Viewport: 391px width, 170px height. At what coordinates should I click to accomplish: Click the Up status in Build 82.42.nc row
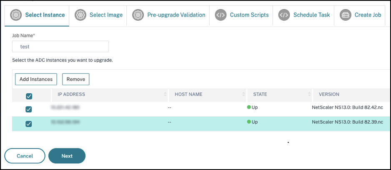coord(252,107)
